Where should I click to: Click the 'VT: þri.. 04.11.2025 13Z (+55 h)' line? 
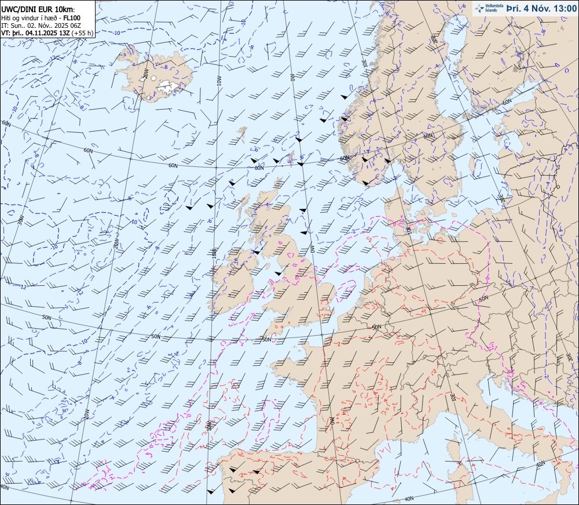47,33
